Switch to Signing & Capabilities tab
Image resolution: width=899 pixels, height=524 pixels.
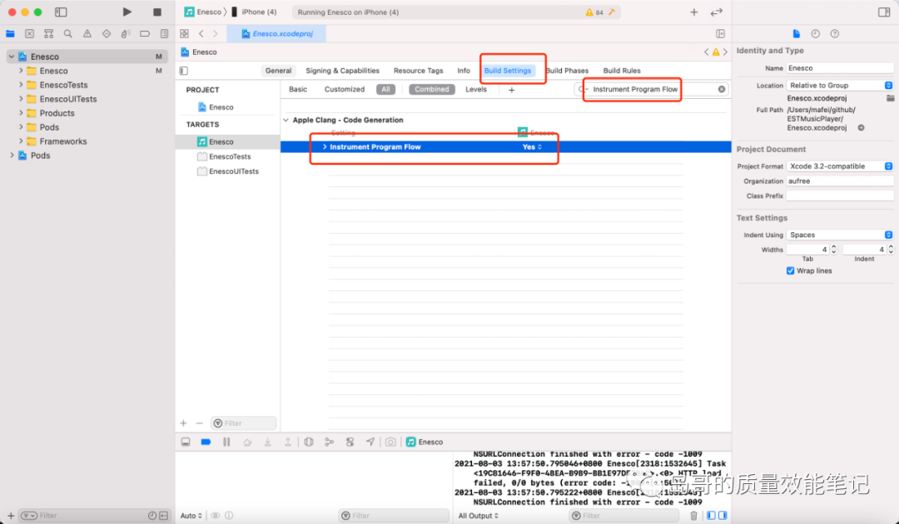(x=342, y=71)
